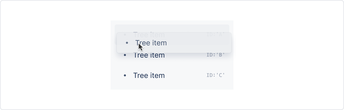This screenshot has height=110, width=344.
Task: Click the ID:'C' label
Action: 216,75
